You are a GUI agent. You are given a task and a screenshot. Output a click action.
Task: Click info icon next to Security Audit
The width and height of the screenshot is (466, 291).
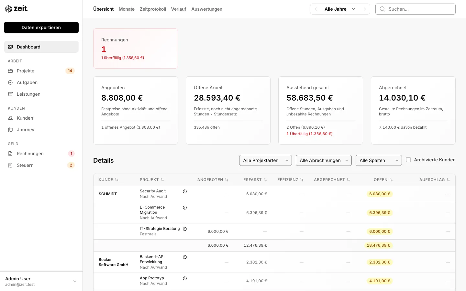tap(185, 191)
